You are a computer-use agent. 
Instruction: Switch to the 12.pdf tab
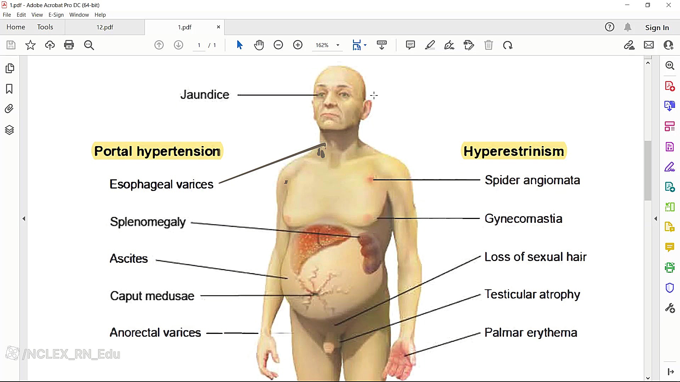click(x=105, y=27)
